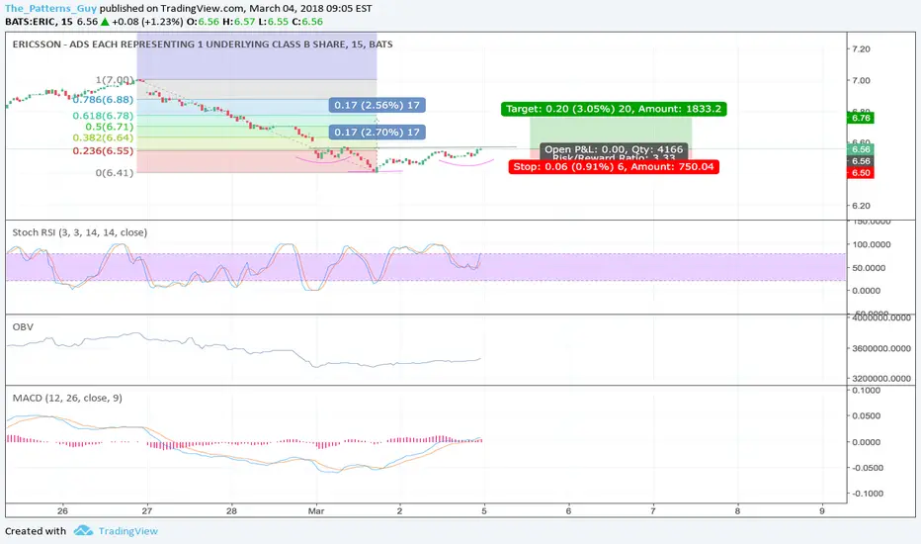
Task: Click the upper 0.17 (2.56%) 17 measure label
Action: (377, 105)
